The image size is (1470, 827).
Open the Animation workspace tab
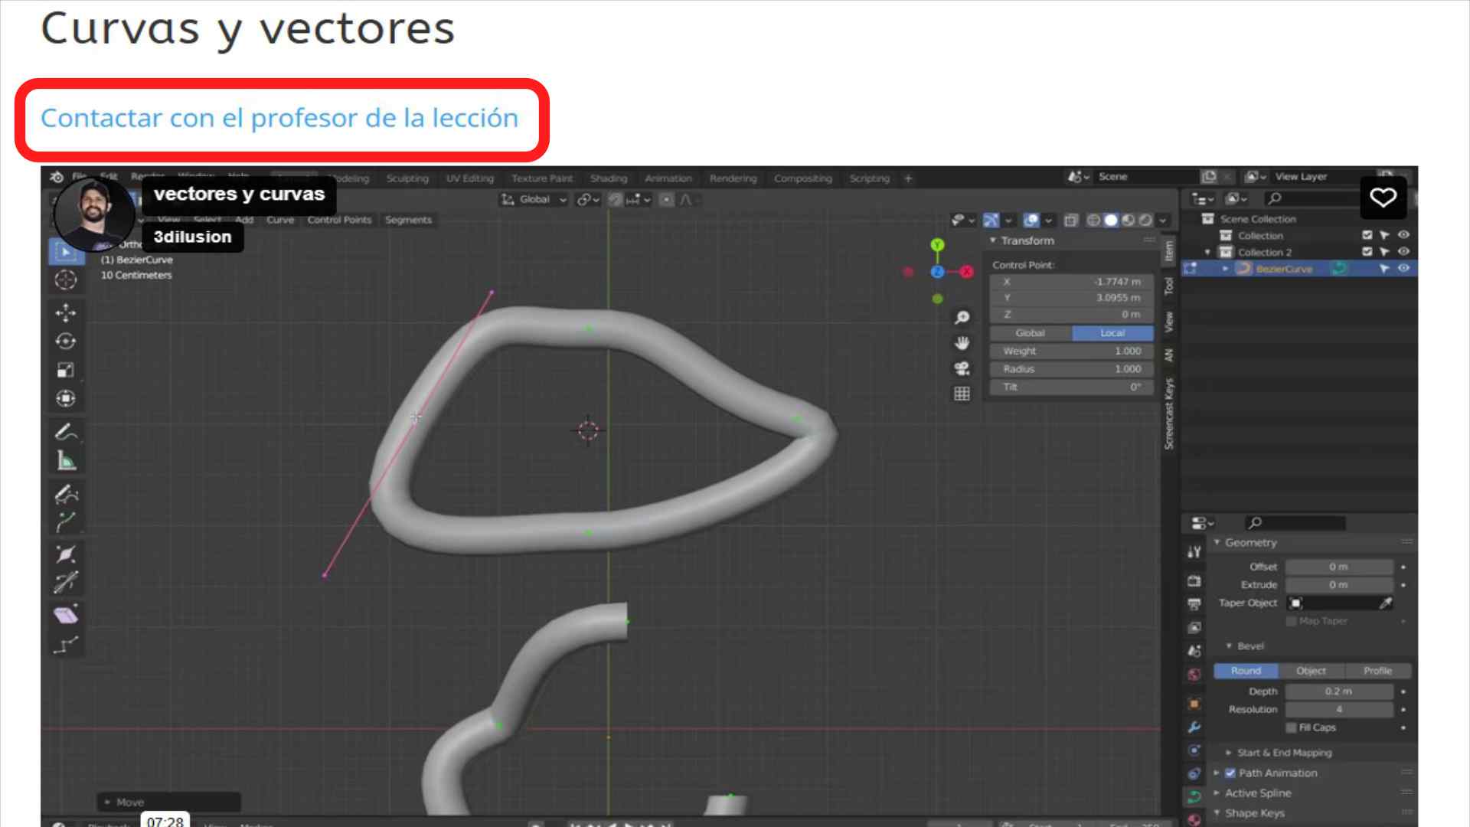point(668,178)
